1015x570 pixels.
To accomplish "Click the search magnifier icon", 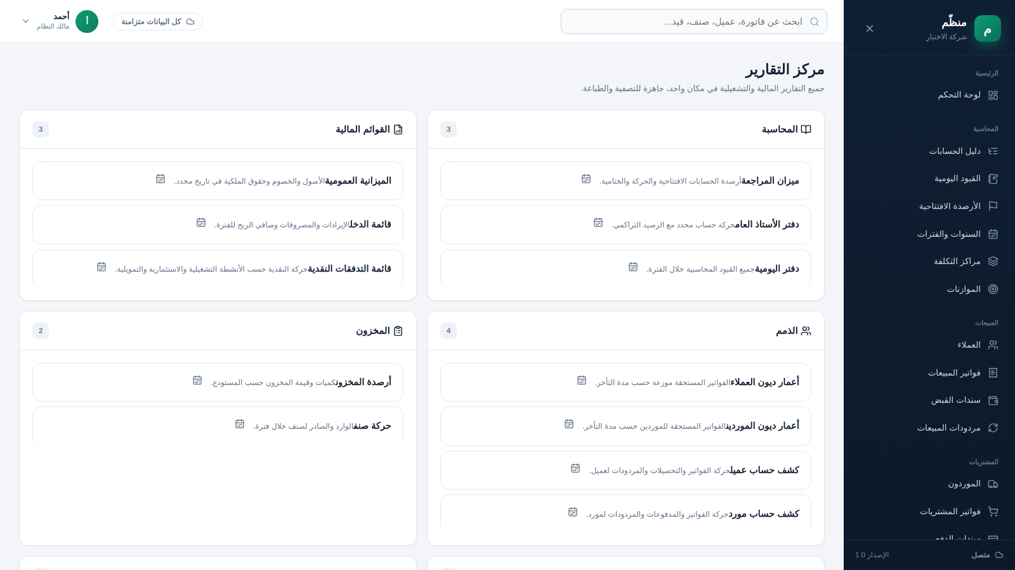I will pos(815,22).
